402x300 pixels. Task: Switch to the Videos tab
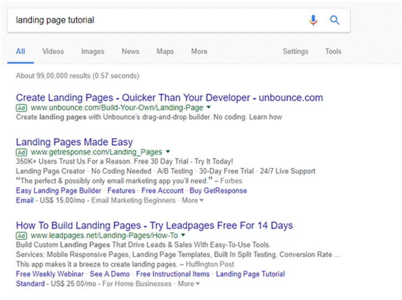point(53,52)
